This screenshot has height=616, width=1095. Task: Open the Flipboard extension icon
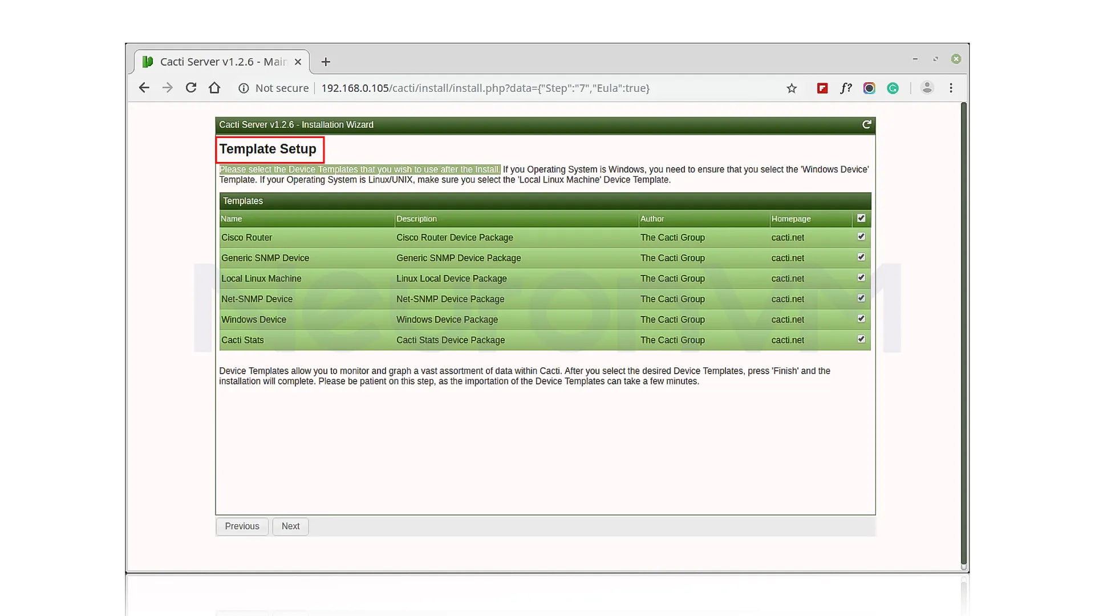click(822, 88)
